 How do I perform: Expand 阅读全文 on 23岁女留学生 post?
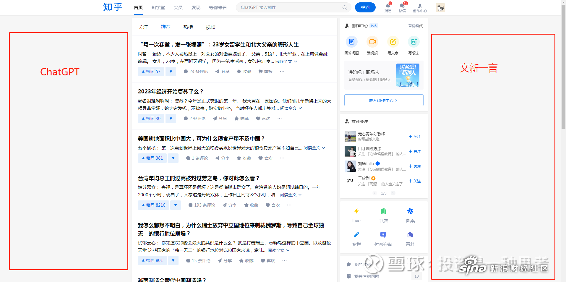[286, 61]
